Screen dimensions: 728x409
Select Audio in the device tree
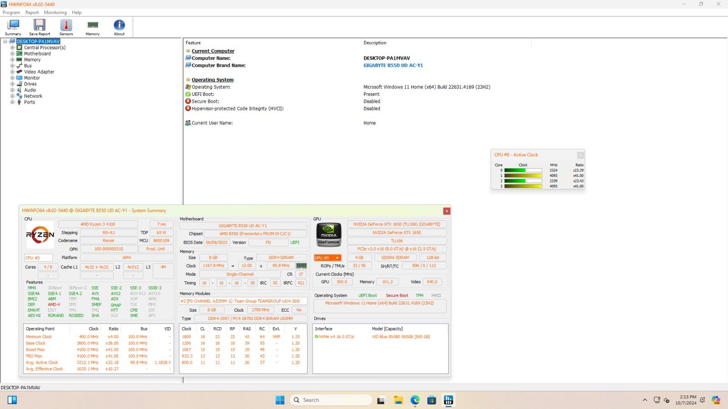[30, 90]
